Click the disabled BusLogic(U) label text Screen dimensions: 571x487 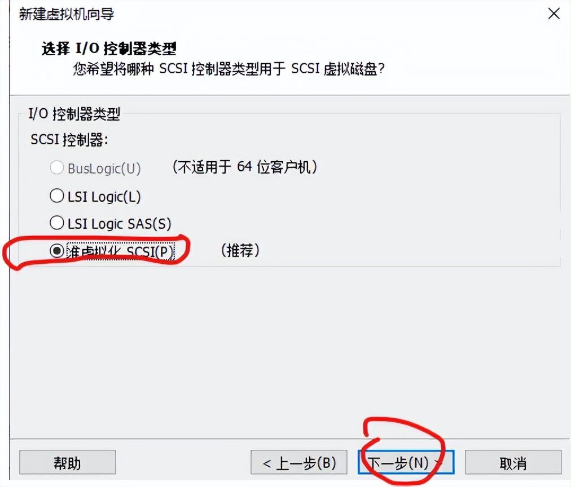click(104, 169)
